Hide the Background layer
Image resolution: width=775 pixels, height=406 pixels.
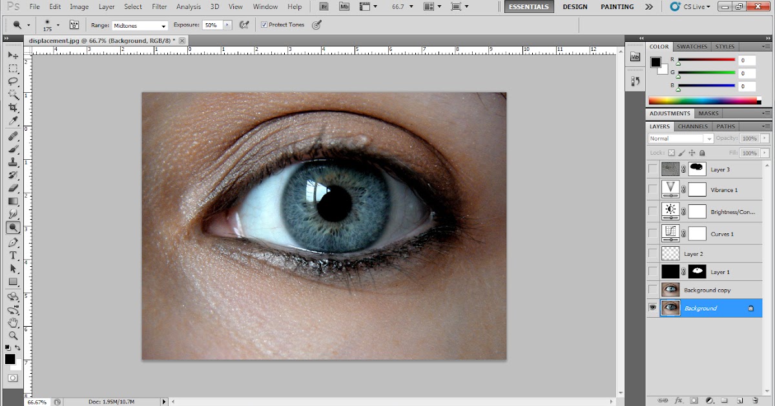(653, 308)
